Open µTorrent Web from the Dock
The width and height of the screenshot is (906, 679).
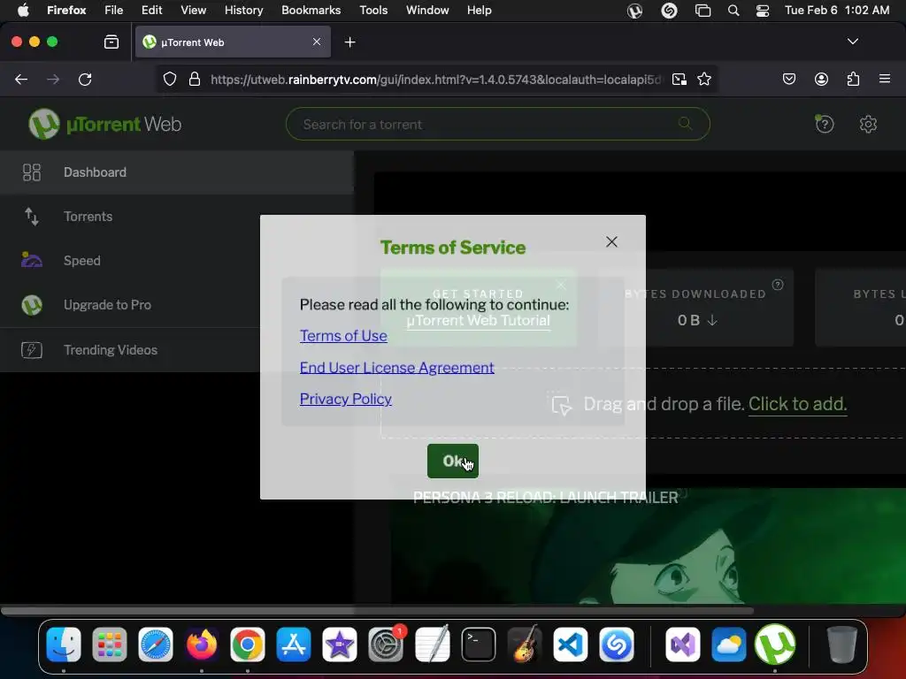point(775,645)
